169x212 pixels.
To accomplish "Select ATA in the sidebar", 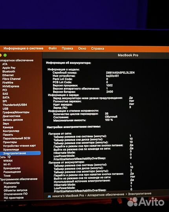I will [5, 64].
